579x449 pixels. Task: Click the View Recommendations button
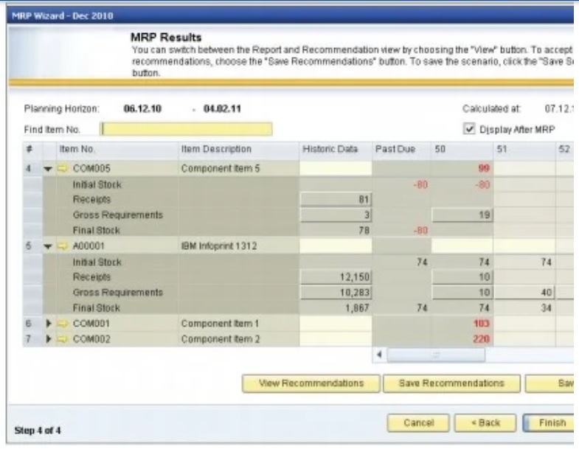click(x=322, y=384)
